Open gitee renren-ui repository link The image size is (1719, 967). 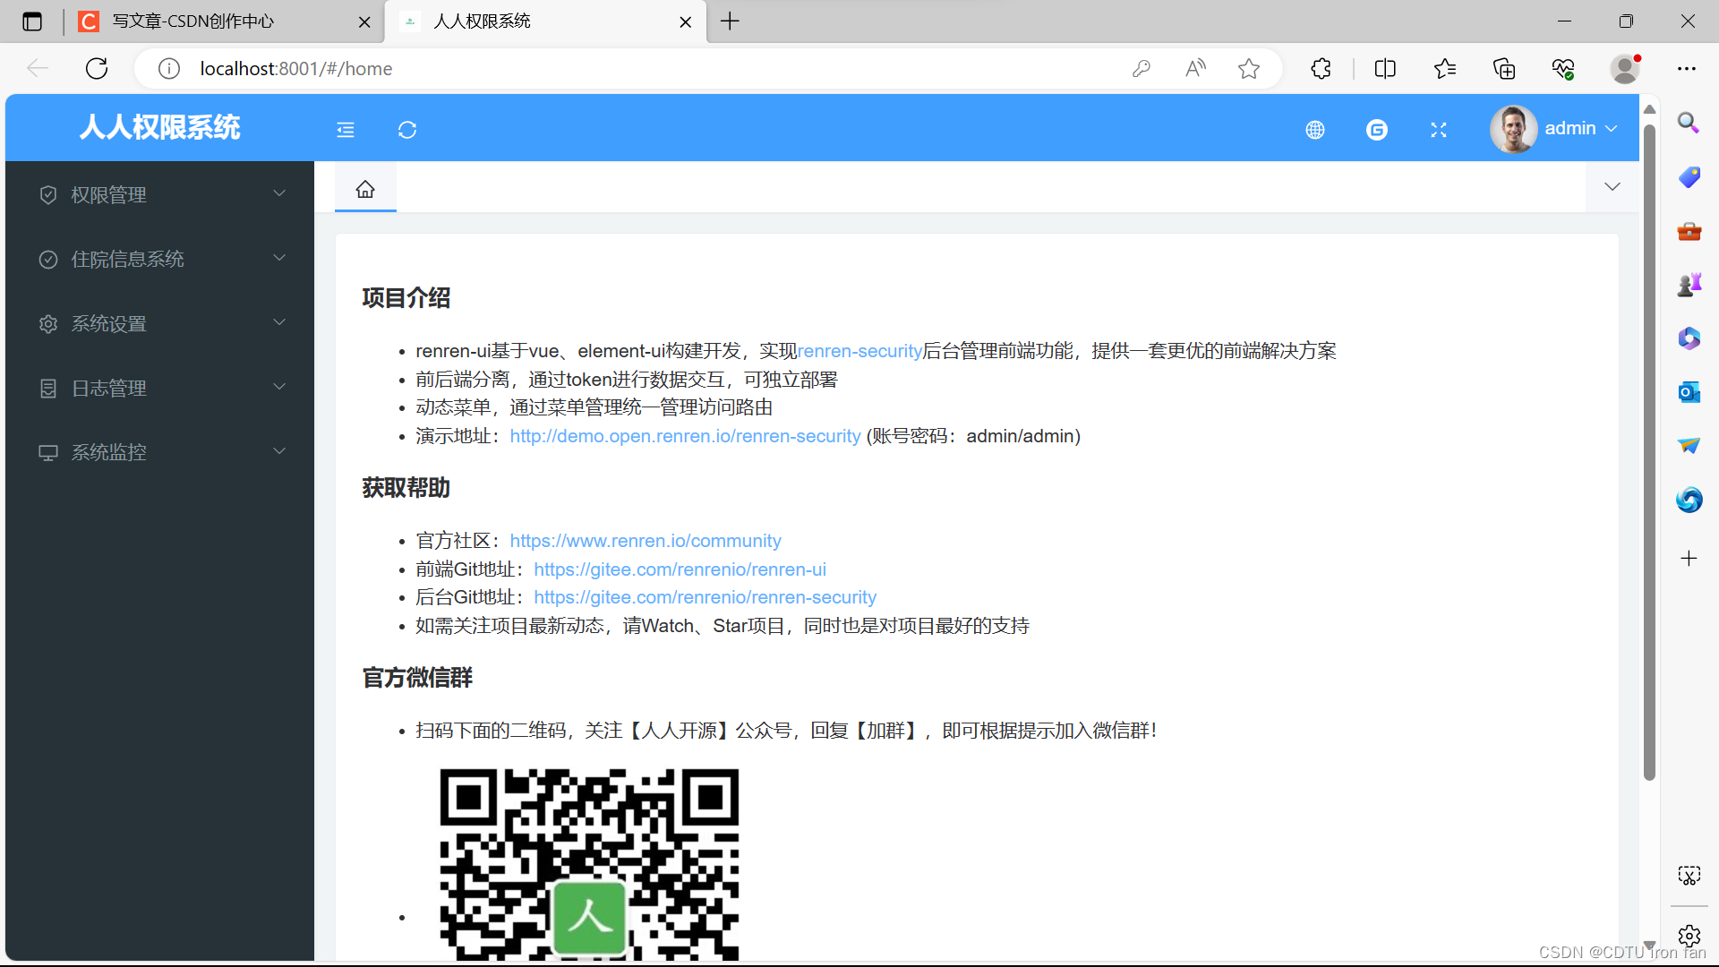pos(680,569)
